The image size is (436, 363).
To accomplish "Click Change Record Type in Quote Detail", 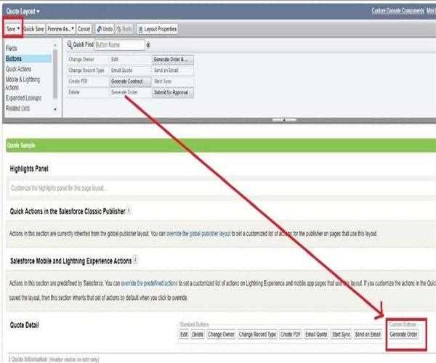I will (x=257, y=335).
